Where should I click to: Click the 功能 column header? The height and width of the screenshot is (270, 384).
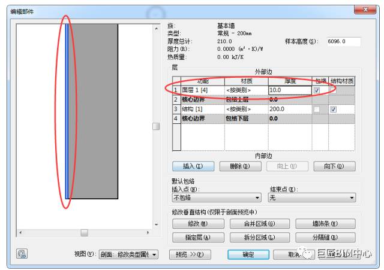[x=203, y=81]
